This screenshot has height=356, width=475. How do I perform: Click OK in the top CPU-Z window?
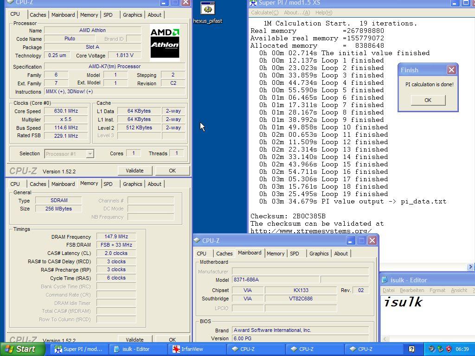click(173, 171)
